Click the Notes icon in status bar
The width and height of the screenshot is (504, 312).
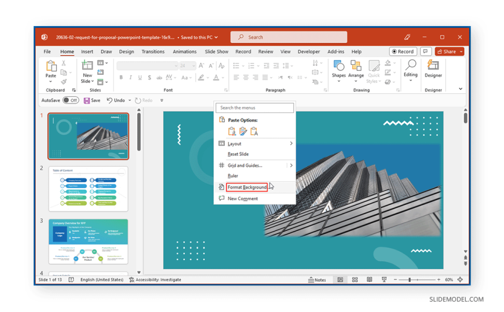(x=317, y=280)
